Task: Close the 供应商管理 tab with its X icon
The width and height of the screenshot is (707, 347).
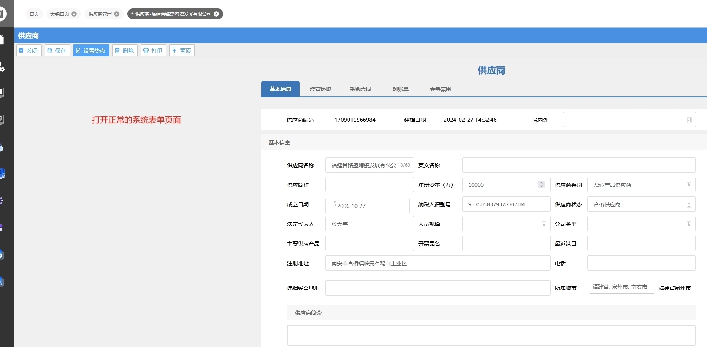Action: (117, 14)
